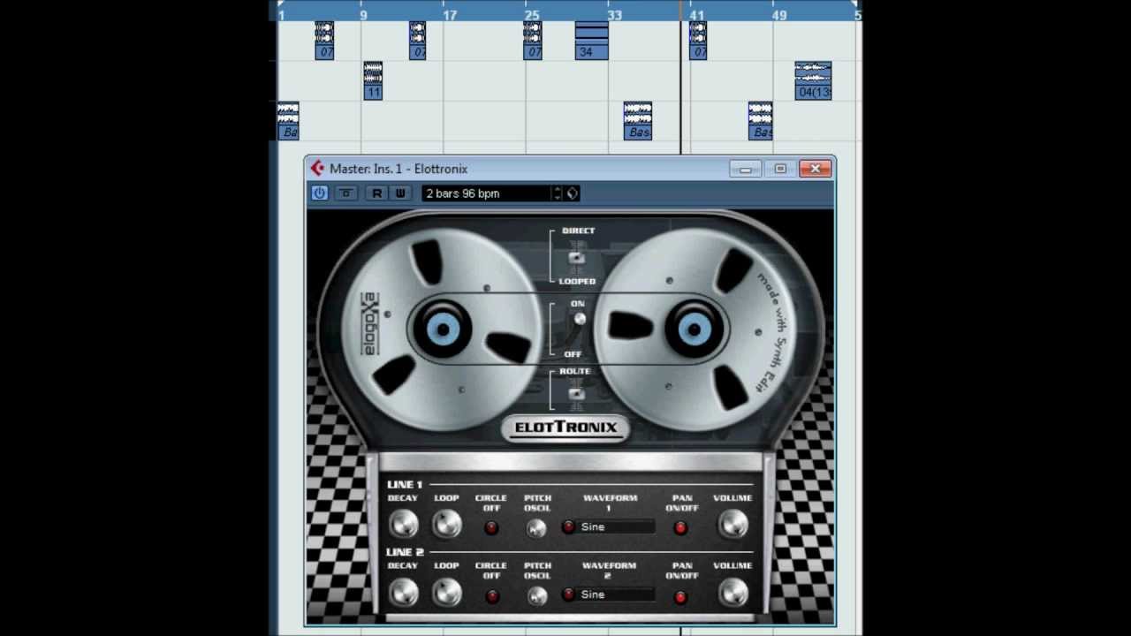Toggle Line 2 Circle Off LED
Image resolution: width=1131 pixels, height=636 pixels.
tap(491, 596)
